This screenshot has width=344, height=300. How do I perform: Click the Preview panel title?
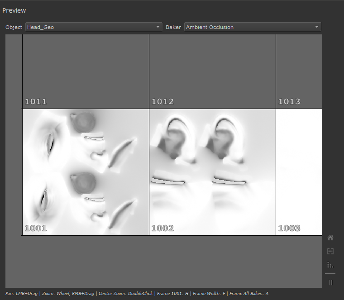[x=14, y=10]
